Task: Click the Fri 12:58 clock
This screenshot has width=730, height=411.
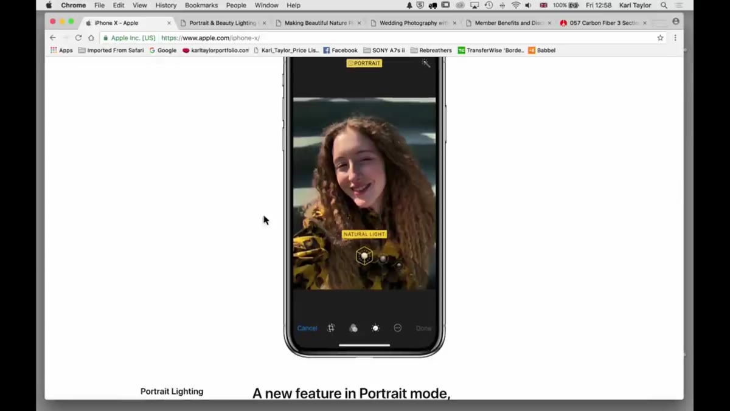Action: coord(599,5)
